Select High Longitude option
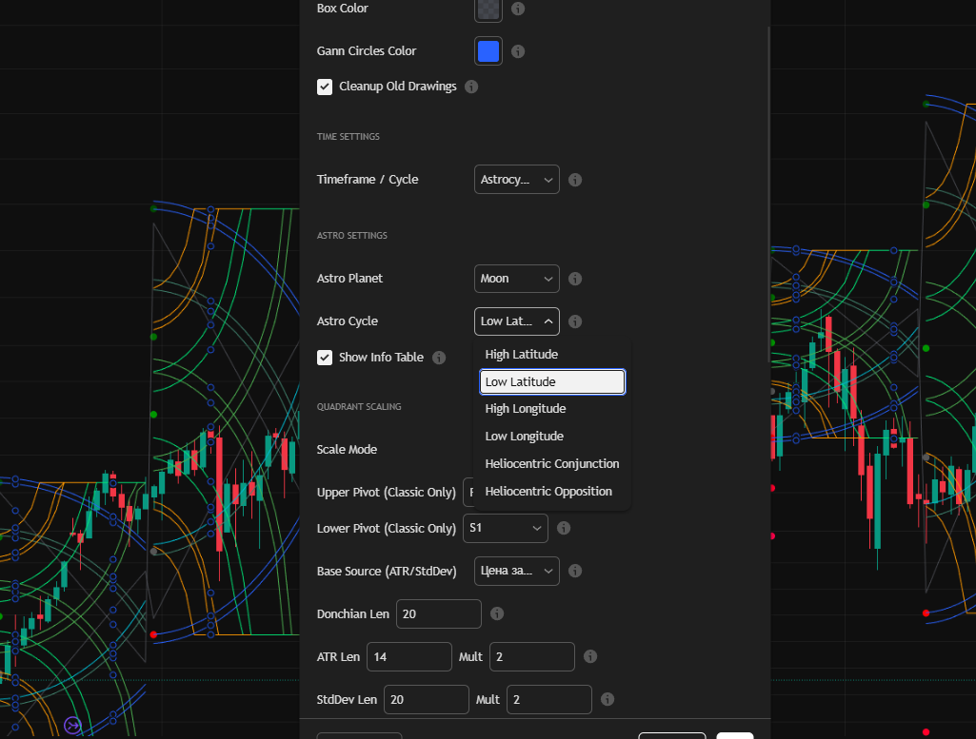Viewport: 976px width, 739px height. (x=552, y=409)
